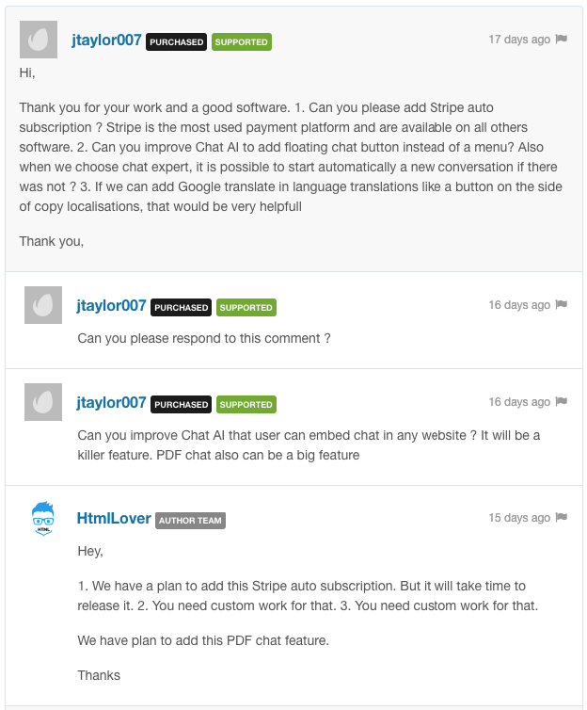Flag HtmlLover's reply from 15 days ago
Screen dimensions: 587x710
(x=562, y=518)
